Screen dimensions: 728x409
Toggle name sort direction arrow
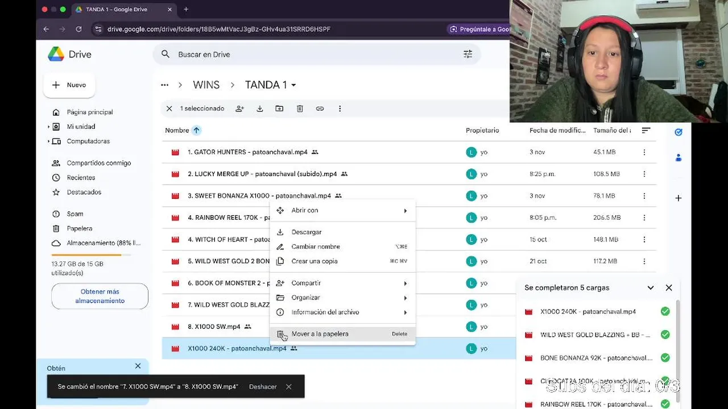point(196,130)
